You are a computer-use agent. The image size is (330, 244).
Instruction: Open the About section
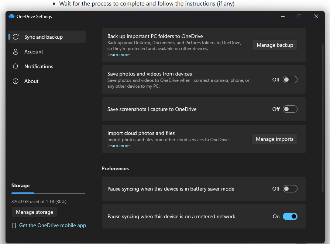click(47, 81)
